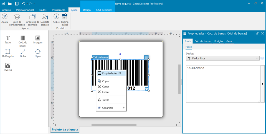Click the horizontal scrollbar thumb of canvas
Viewport: 266px width, 134px height.
[x=114, y=125]
